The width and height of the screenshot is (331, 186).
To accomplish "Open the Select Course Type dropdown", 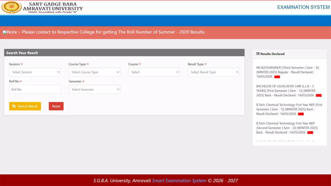I will tap(94, 72).
